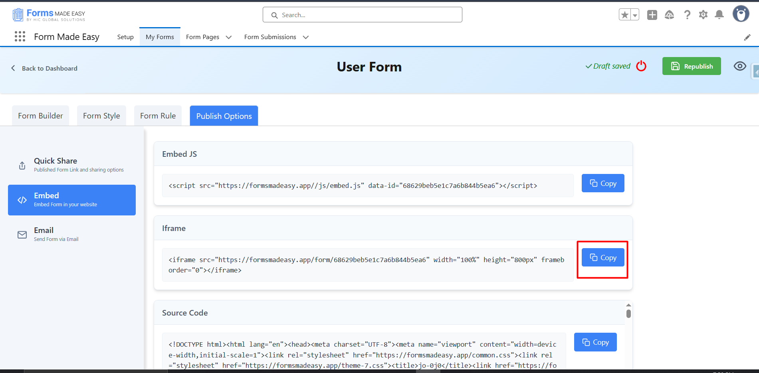
Task: Open the Salesforce Help question mark icon
Action: pyautogui.click(x=687, y=15)
